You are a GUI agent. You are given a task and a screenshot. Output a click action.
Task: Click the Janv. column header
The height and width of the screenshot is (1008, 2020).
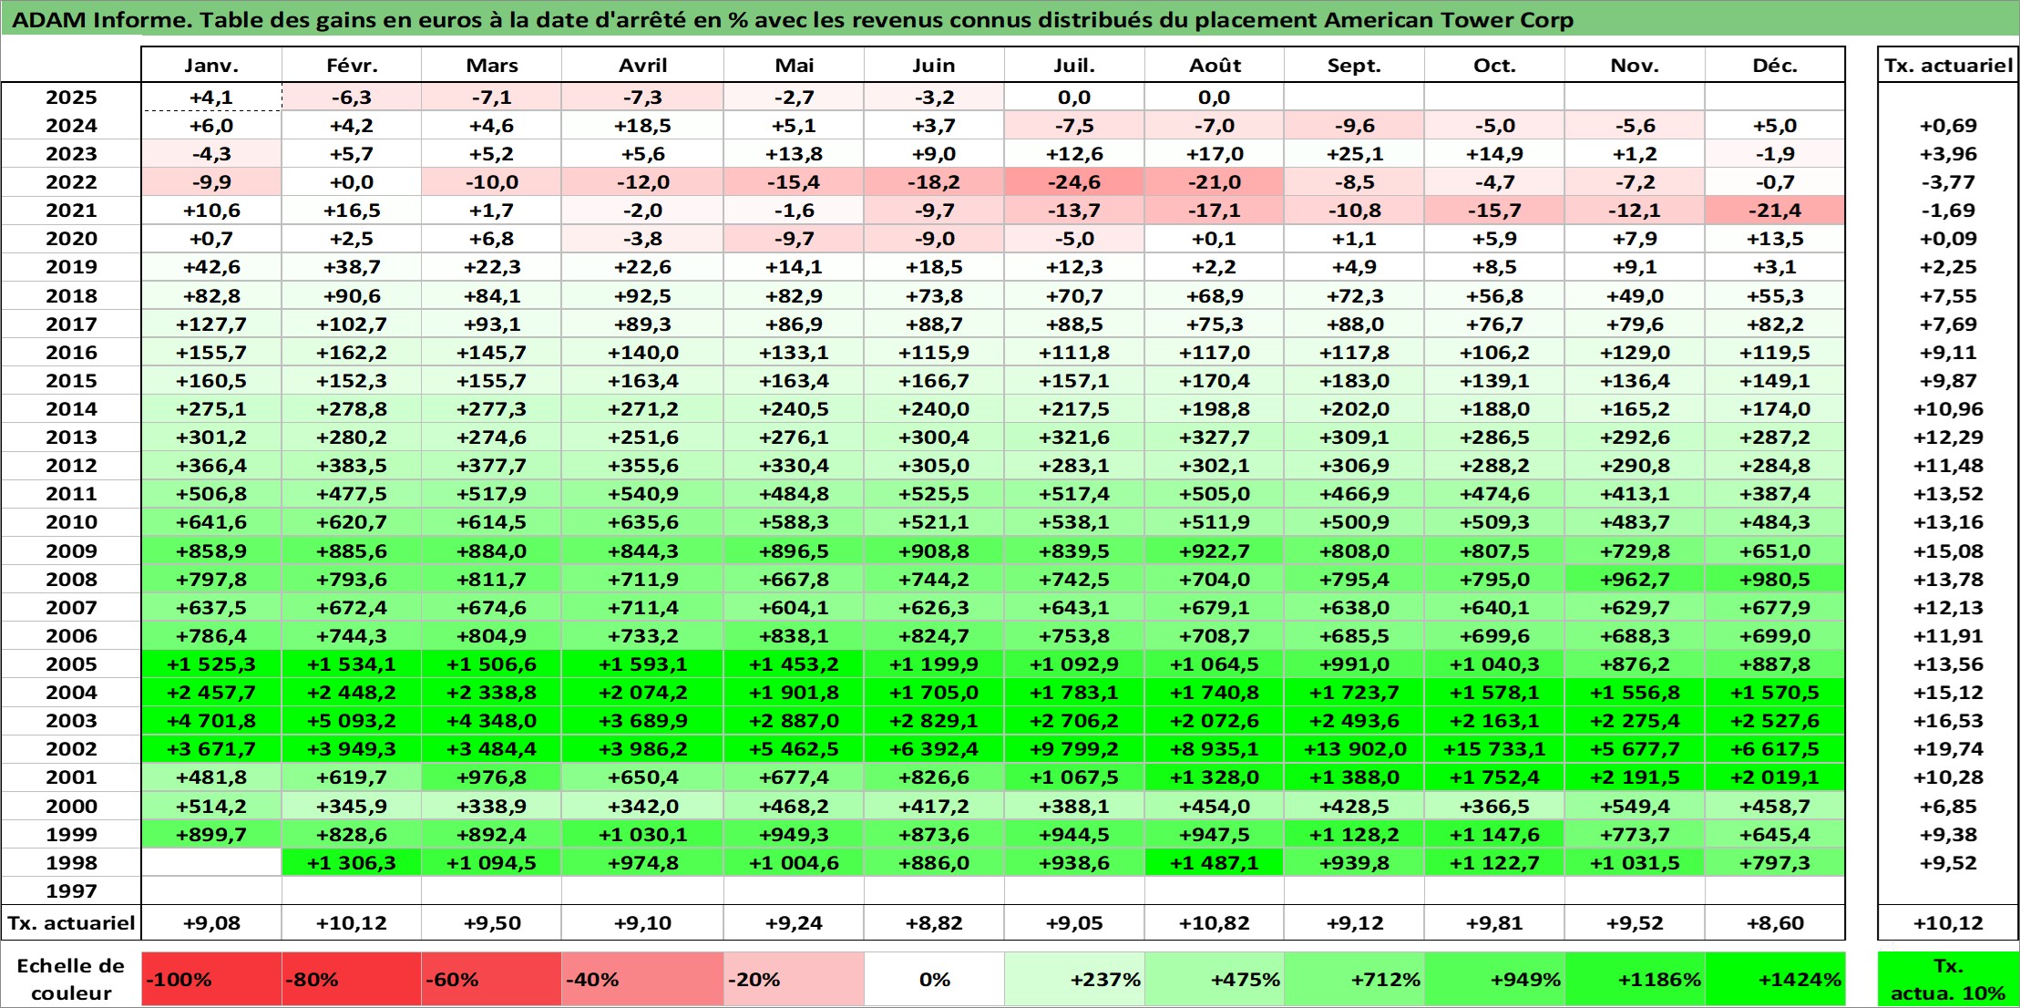tap(211, 66)
